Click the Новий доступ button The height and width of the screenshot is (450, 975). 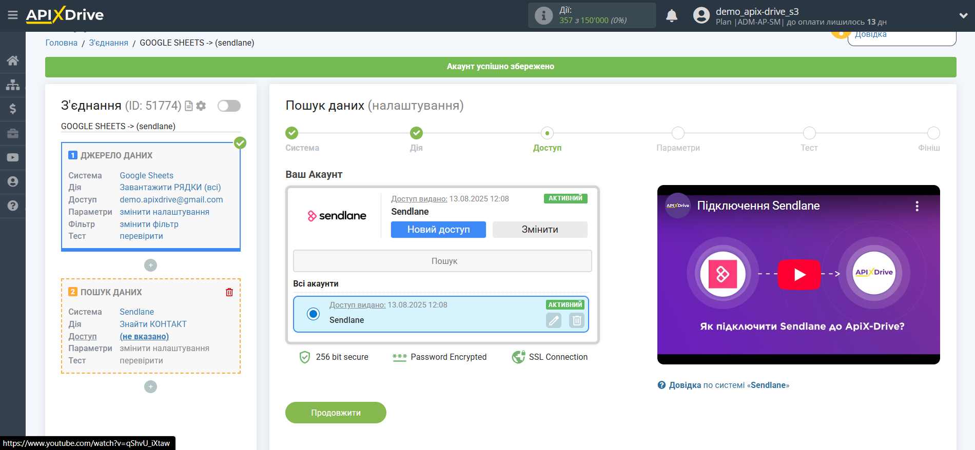[438, 230]
